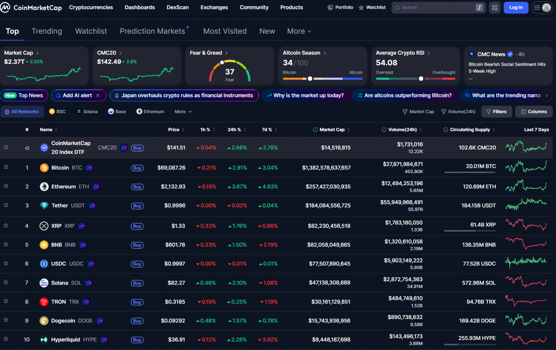This screenshot has height=350, width=556.
Task: Toggle the watchlist star for Solana
Action: [6, 282]
